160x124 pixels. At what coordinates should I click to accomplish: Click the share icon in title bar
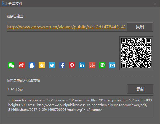4,4
